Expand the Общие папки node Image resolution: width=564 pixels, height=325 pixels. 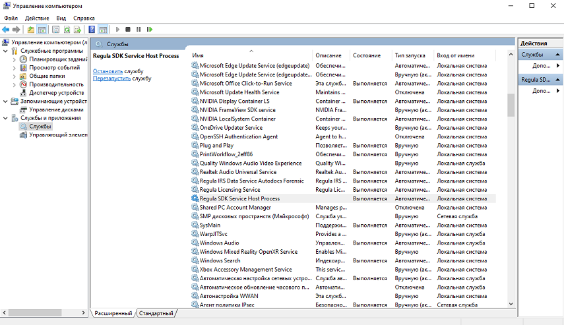(x=14, y=76)
